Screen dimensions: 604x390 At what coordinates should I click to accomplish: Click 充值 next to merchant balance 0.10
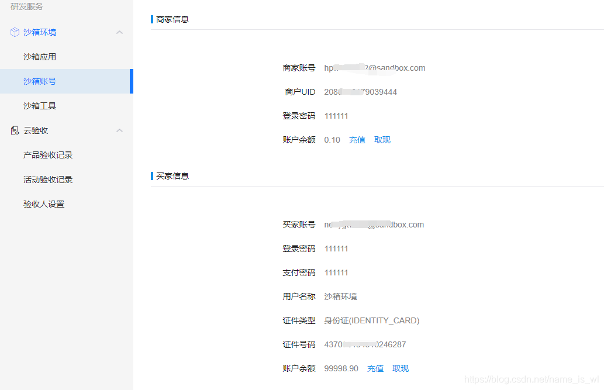(x=357, y=140)
